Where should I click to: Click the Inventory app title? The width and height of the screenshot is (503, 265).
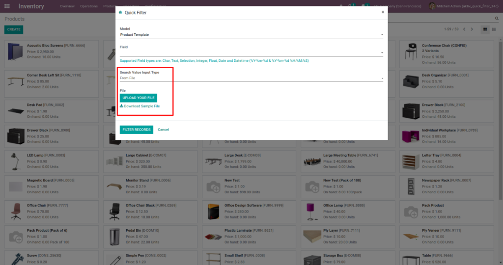[x=31, y=6]
